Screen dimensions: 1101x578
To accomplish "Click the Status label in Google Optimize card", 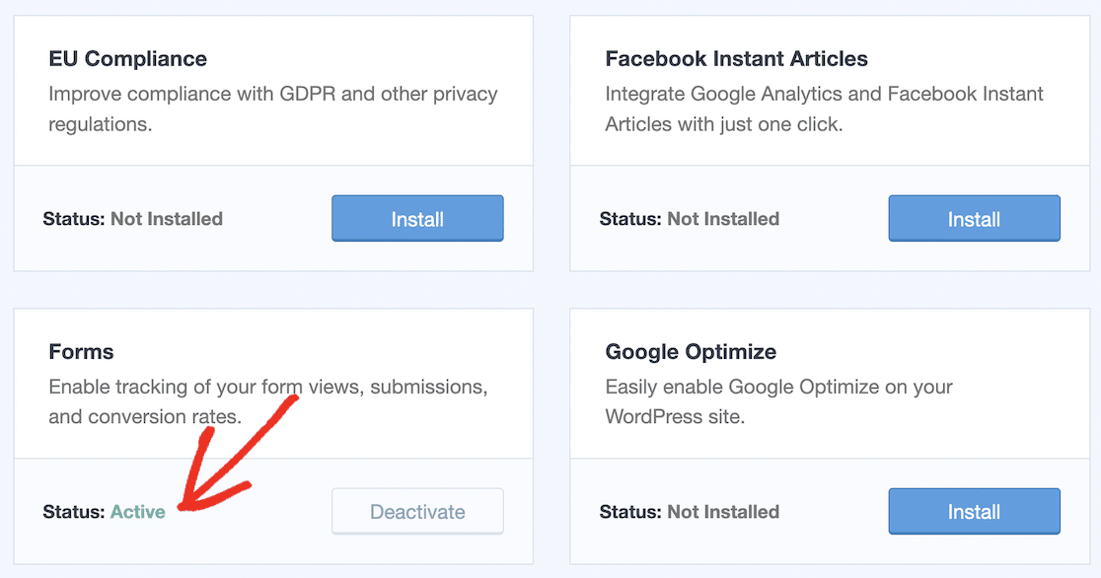I will pos(630,511).
